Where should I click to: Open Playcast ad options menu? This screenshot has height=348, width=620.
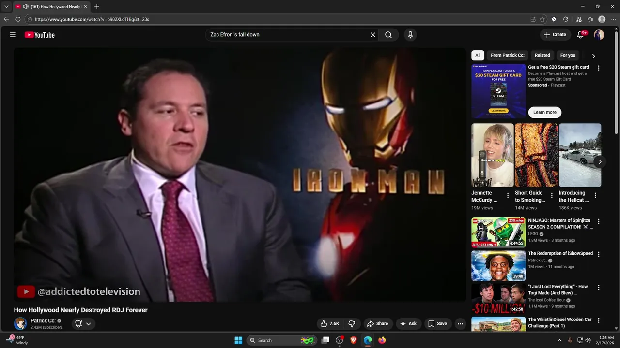tap(599, 68)
